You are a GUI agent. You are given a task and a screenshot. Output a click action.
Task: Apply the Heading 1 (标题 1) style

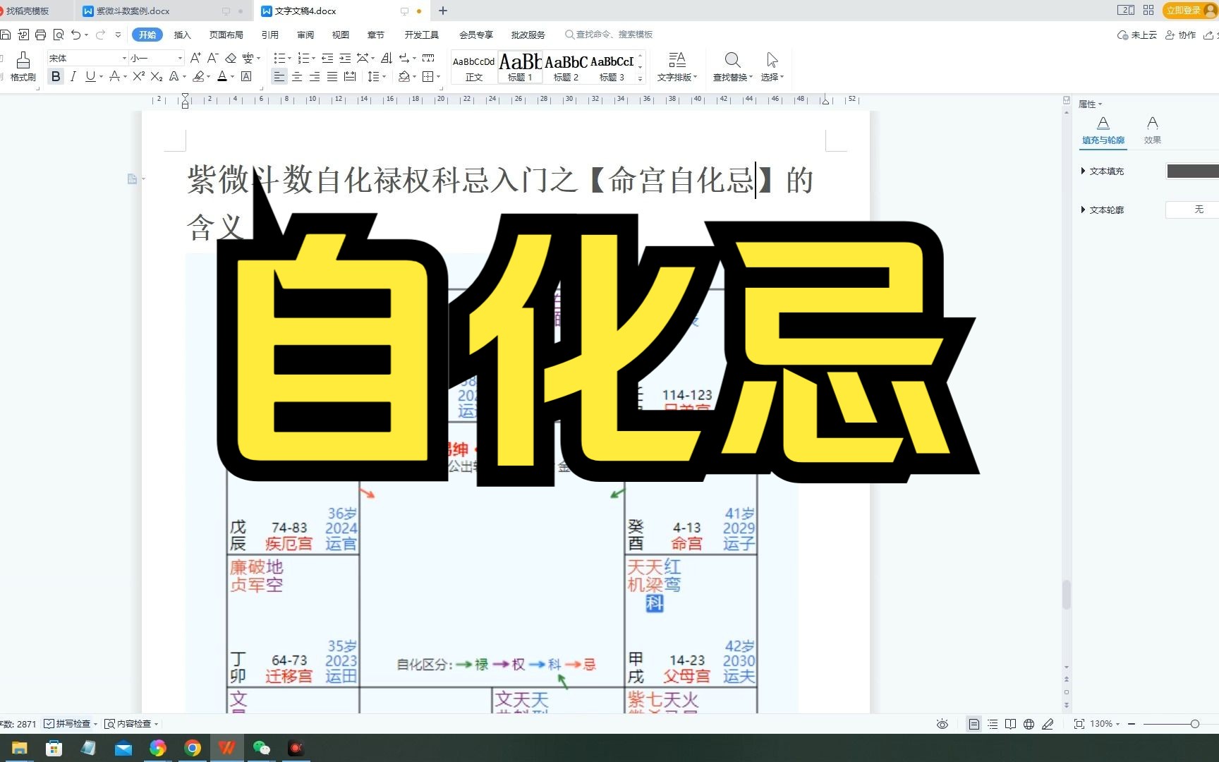pos(520,67)
